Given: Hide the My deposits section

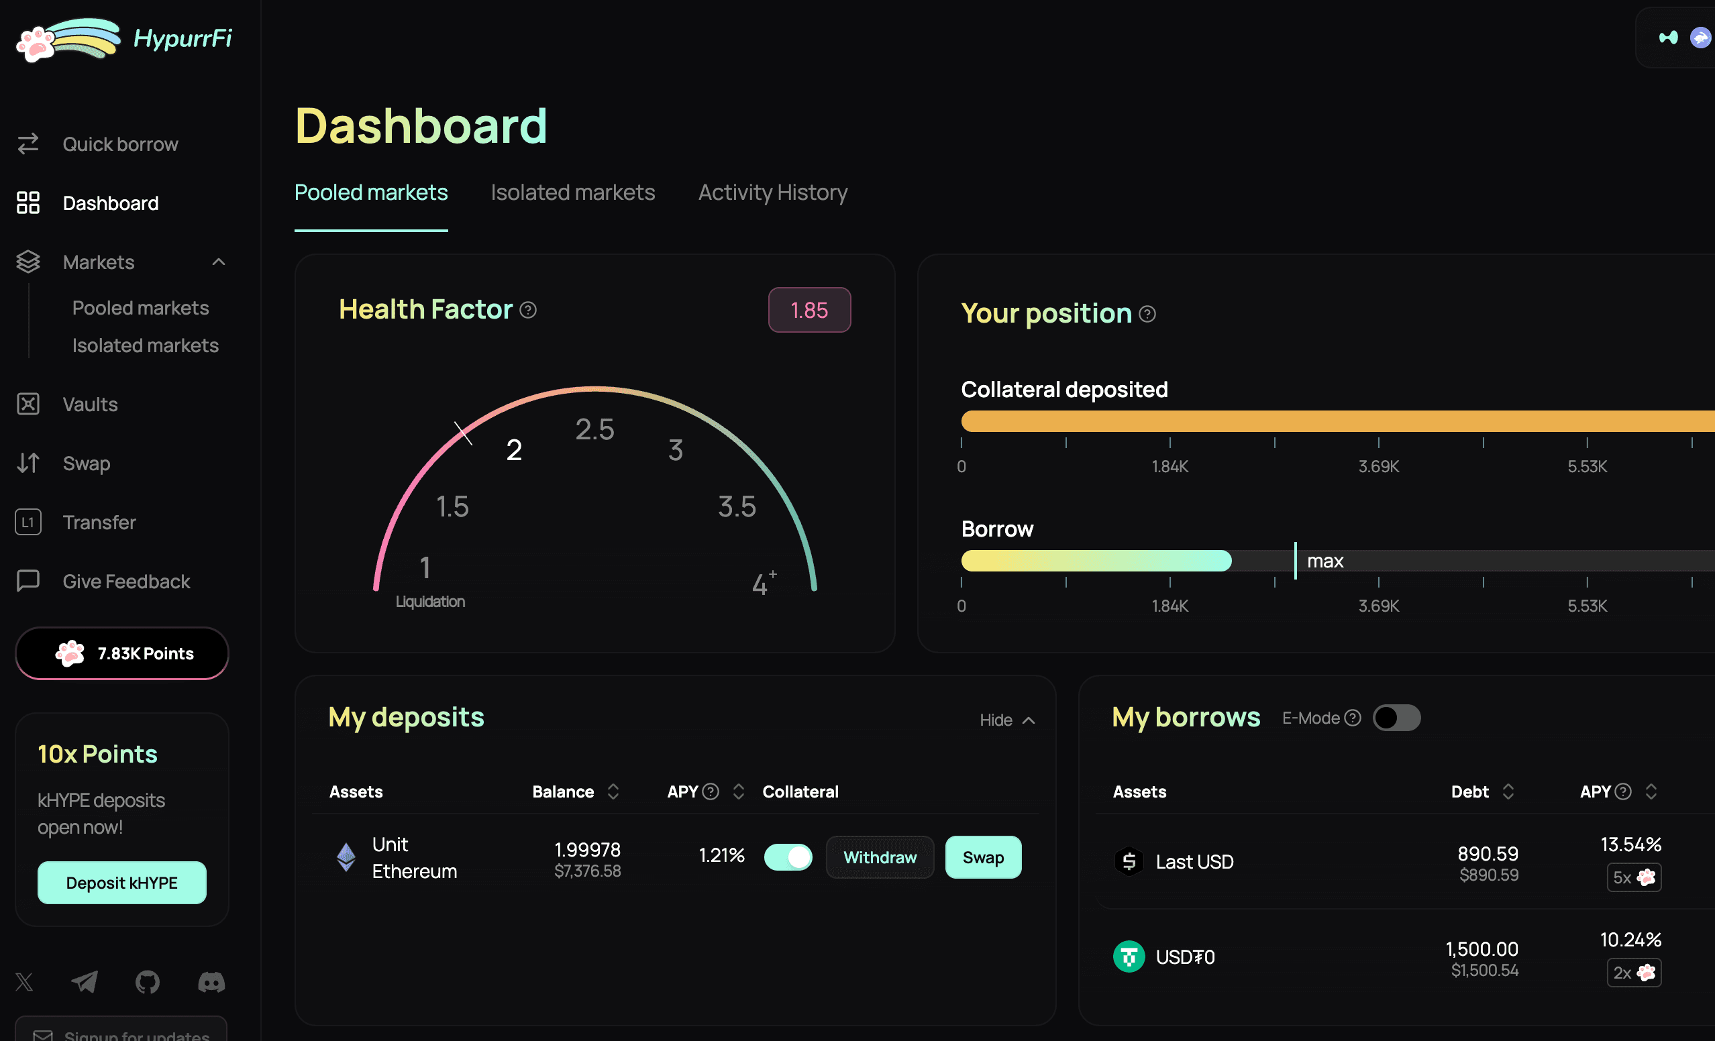Looking at the screenshot, I should tap(1007, 720).
